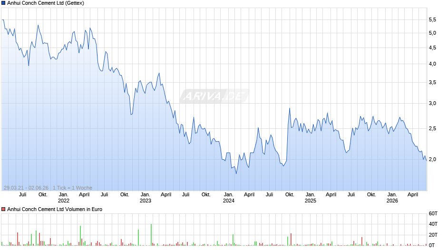Click the '1 Tick = 1 Woche' label

coord(72,188)
